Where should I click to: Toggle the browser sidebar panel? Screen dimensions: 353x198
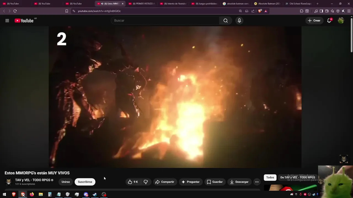321,11
